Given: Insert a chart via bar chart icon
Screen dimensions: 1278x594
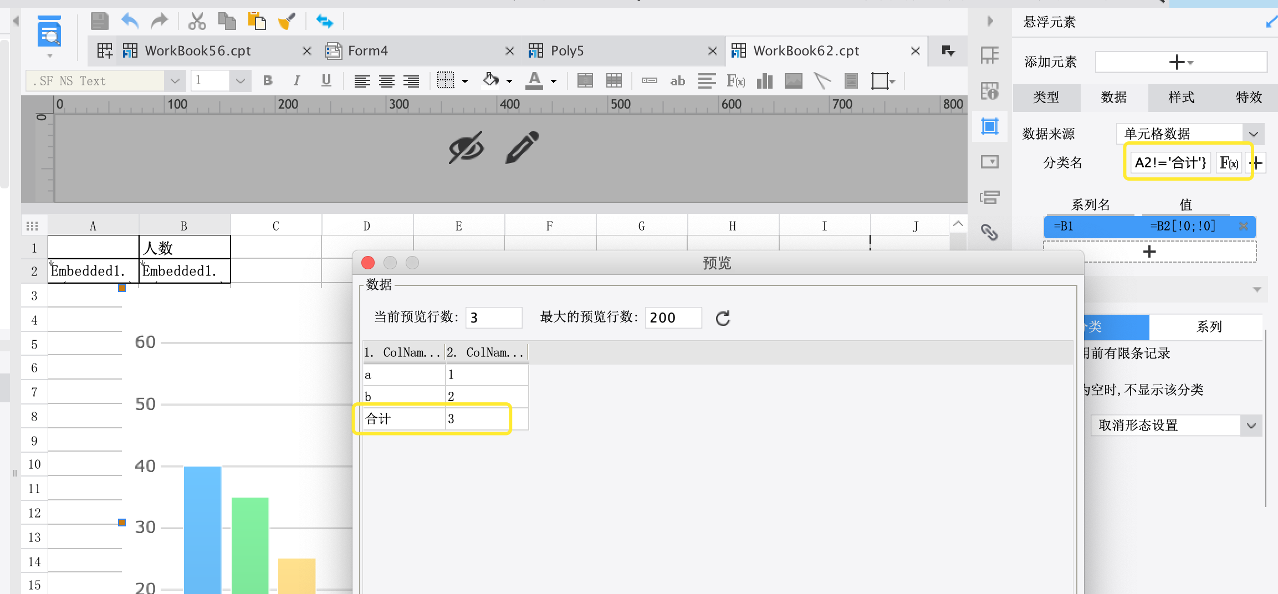Looking at the screenshot, I should (765, 81).
